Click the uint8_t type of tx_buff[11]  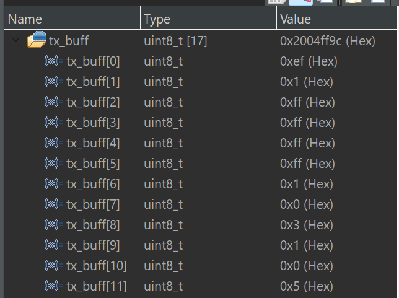[x=164, y=286]
